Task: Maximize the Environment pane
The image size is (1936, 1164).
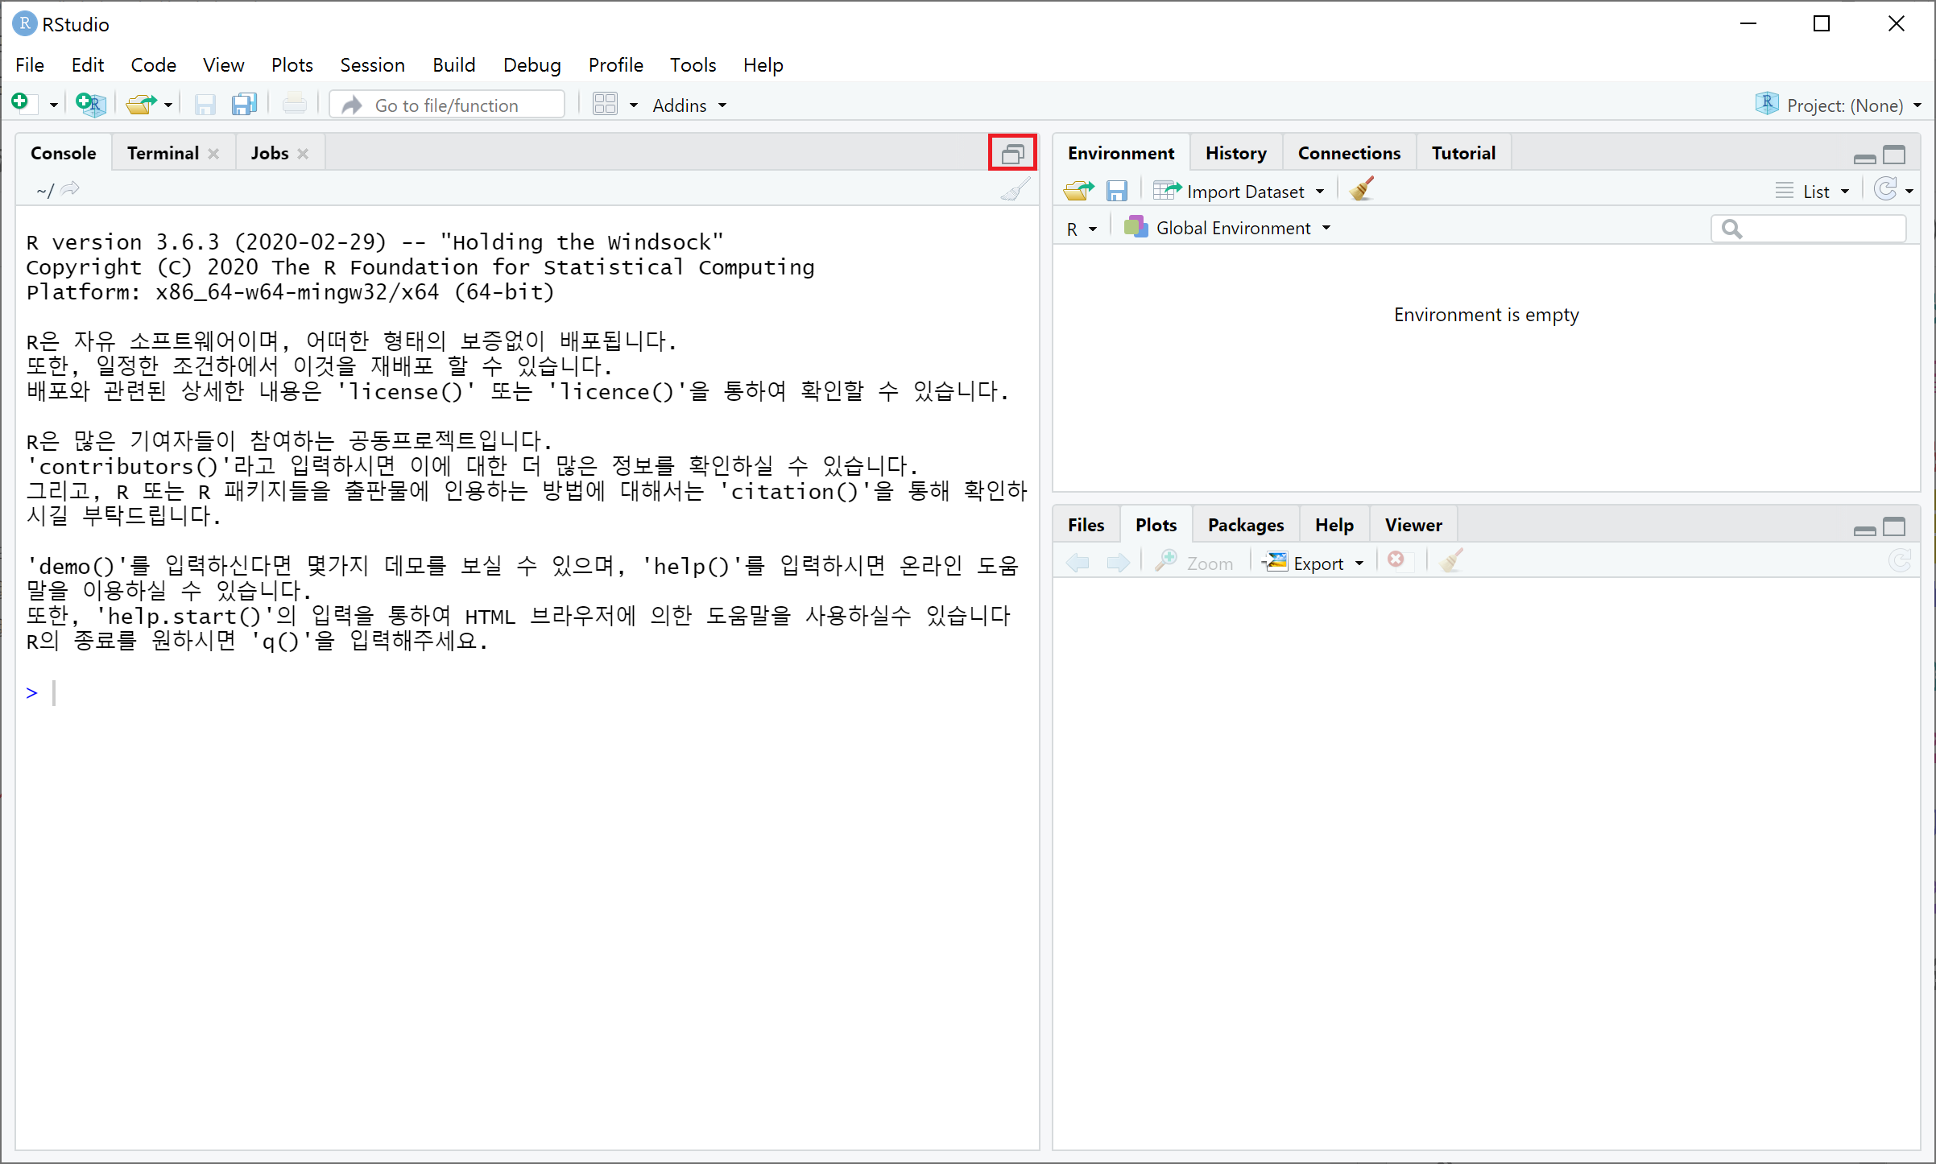Action: [1894, 155]
